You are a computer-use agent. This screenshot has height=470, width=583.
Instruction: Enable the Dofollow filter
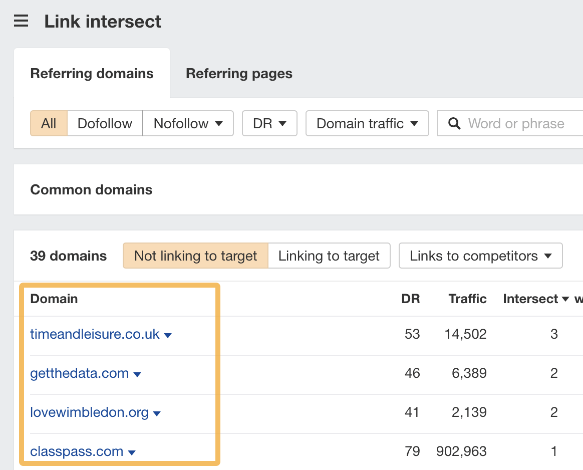(104, 123)
